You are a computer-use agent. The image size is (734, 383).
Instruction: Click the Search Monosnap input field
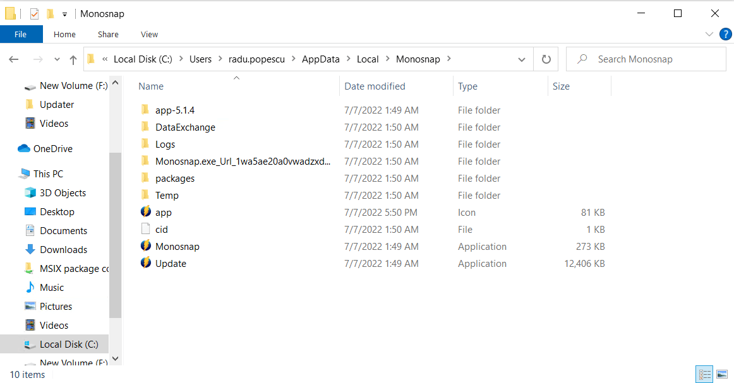click(646, 59)
